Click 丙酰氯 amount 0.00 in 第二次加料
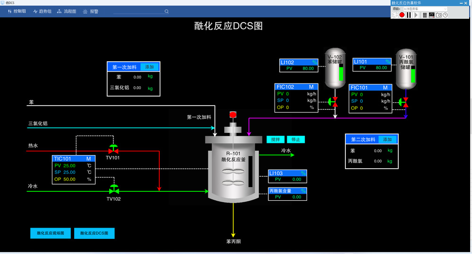 tap(378, 161)
